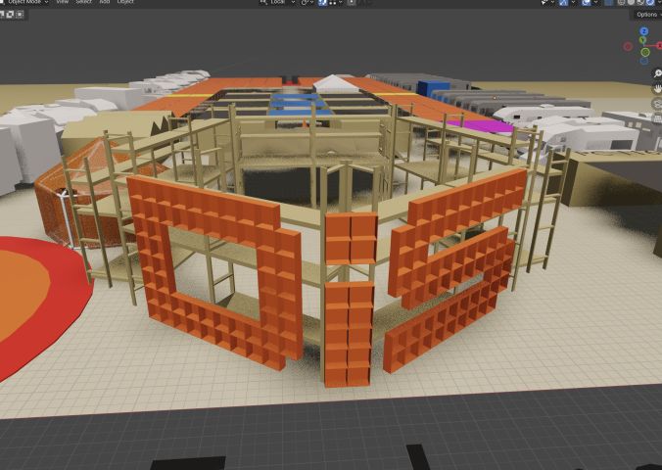The image size is (662, 470).
Task: Toggle the X-ray display button
Action: (607, 3)
